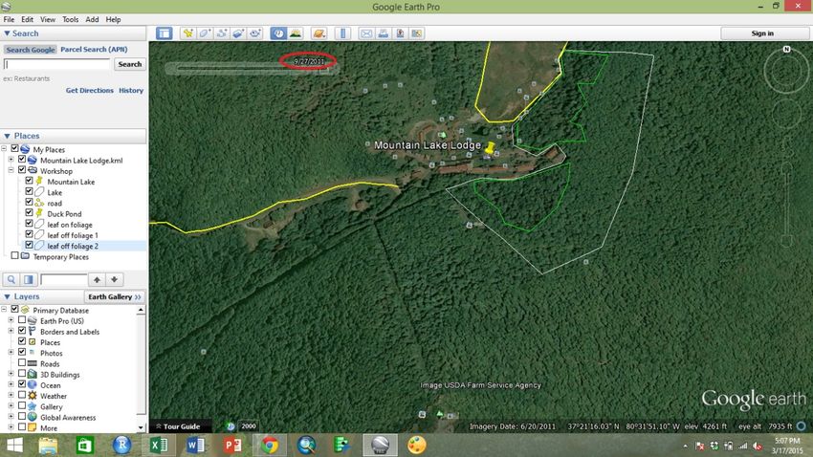Collapse the Layers panel triangle
The height and width of the screenshot is (457, 813).
(7, 296)
